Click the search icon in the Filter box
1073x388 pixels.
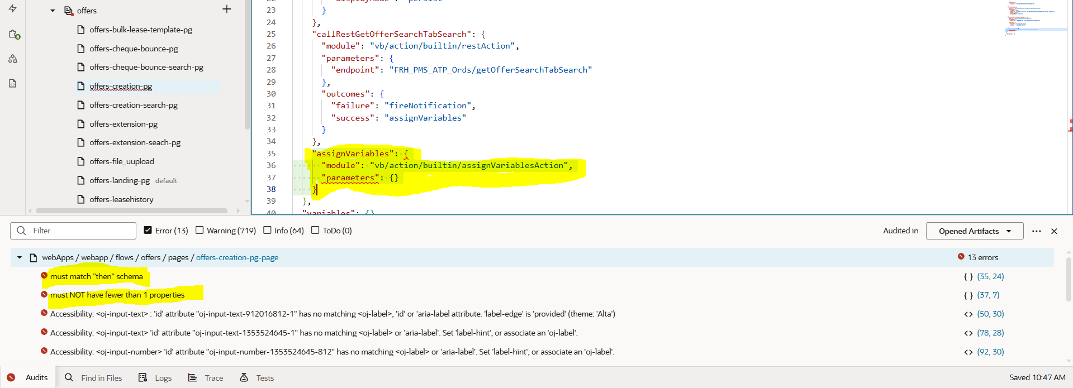[21, 231]
